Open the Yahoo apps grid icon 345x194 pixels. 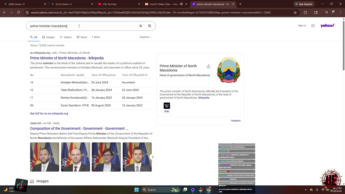(x=313, y=26)
